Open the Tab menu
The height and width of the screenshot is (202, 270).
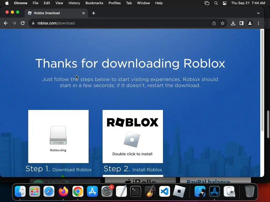pos(129,3)
